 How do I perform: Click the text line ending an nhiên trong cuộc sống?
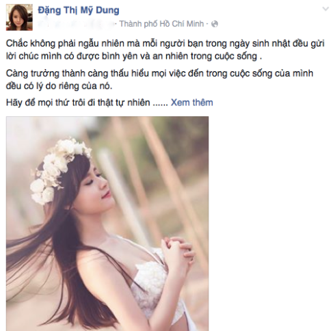[x=134, y=56]
